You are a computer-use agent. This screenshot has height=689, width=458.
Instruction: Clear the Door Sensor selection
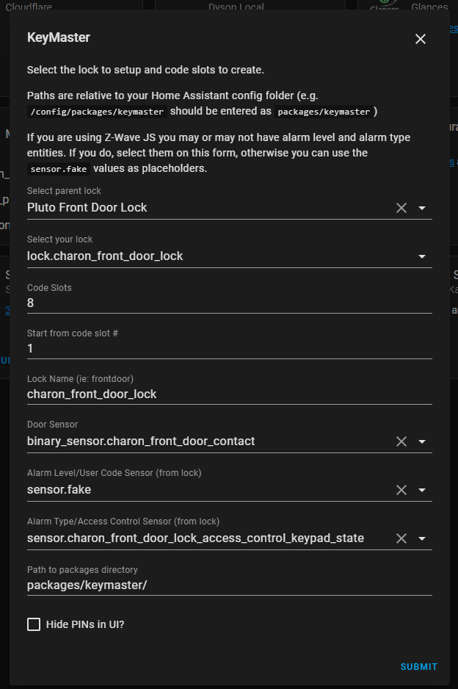point(401,441)
